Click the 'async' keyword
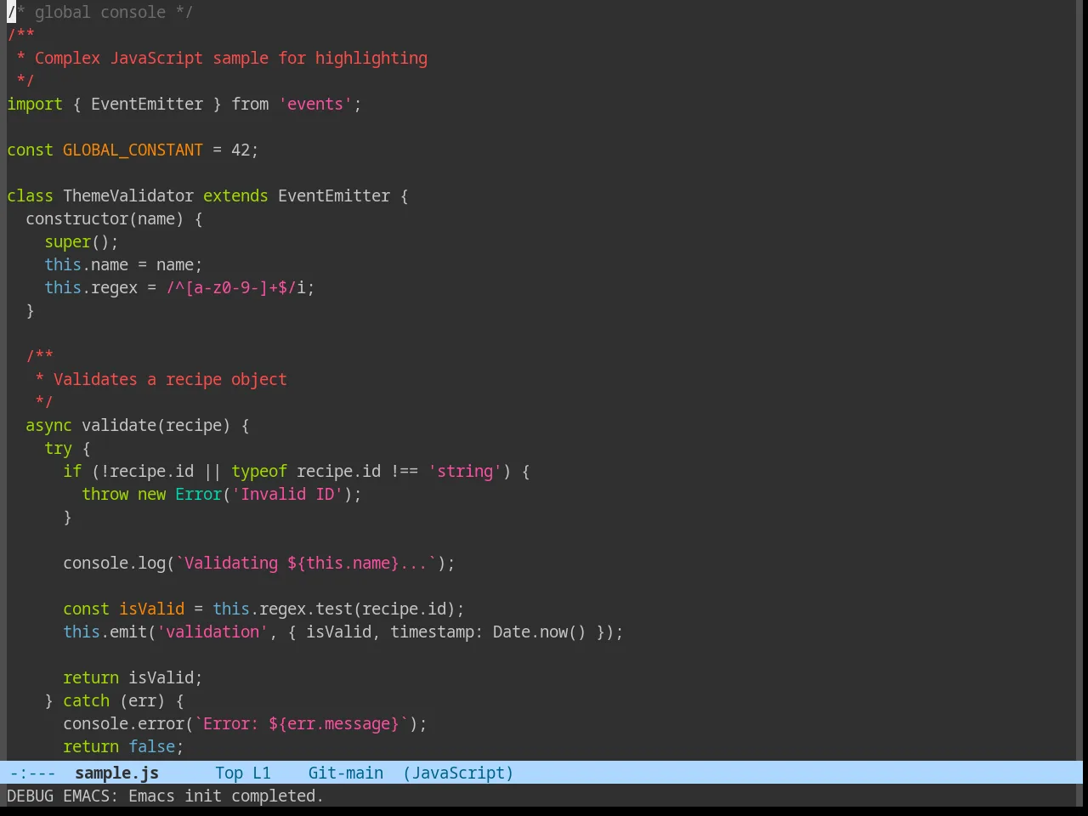Screen dimensions: 1088x816 pos(48,425)
